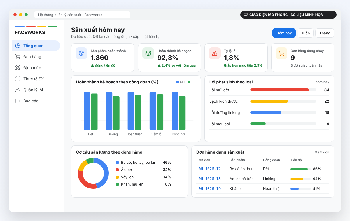Navigate to Thực tế SX
The width and height of the screenshot is (350, 221).
[36, 79]
